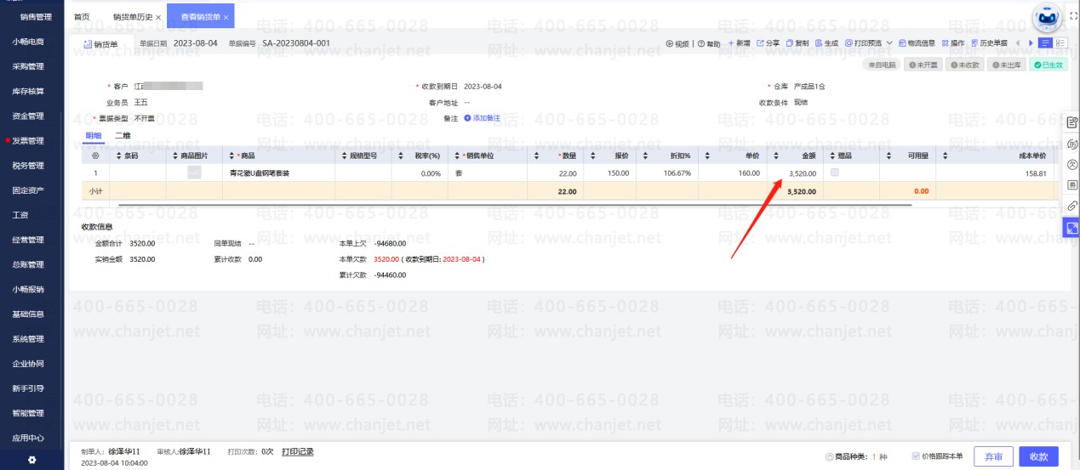Click the 生成 generate toolbar icon
The width and height of the screenshot is (1080, 470).
(x=819, y=43)
